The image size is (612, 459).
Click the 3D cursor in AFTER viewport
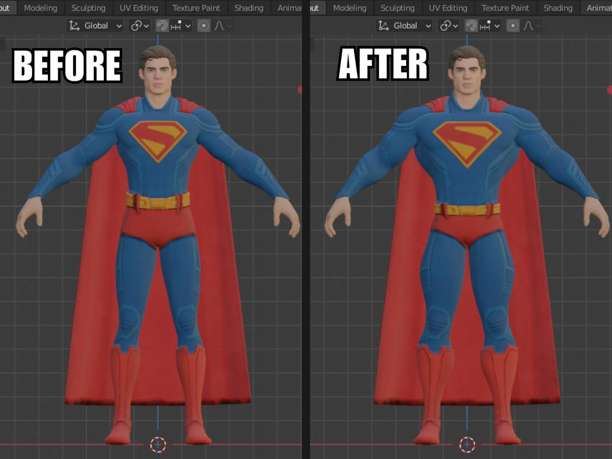[467, 444]
